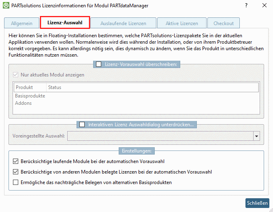
Task: Click the resize grip at dialog corner
Action: [x=271, y=210]
